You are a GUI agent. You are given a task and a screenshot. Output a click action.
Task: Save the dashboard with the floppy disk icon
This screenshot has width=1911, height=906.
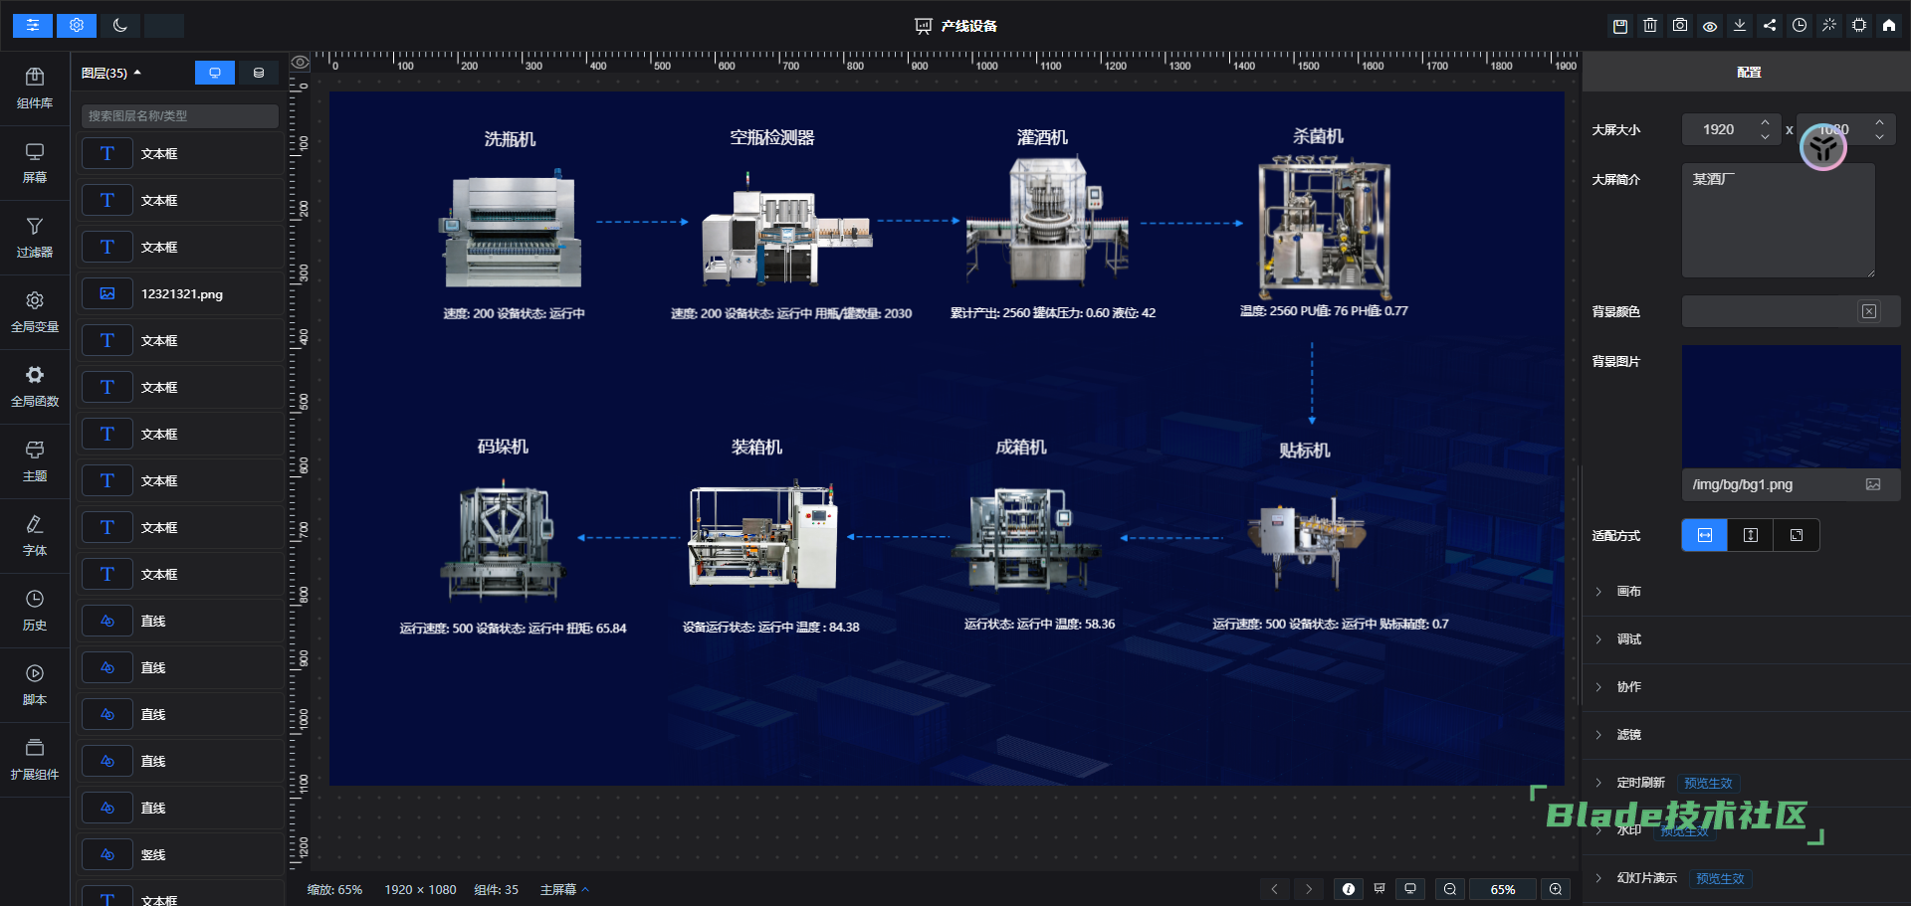(x=1620, y=26)
